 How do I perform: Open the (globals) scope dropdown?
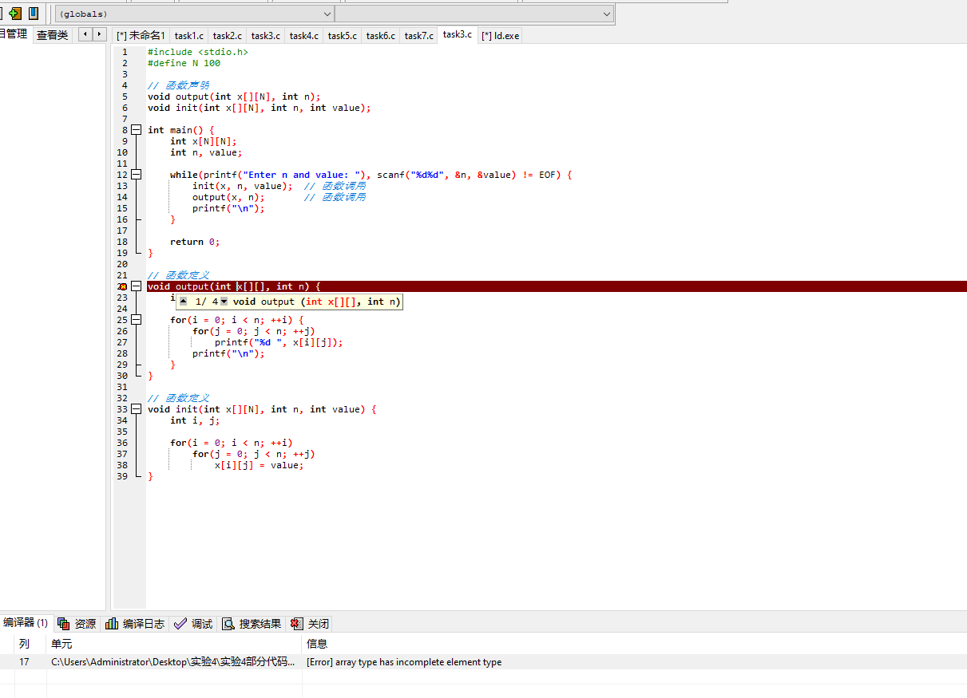tap(194, 14)
